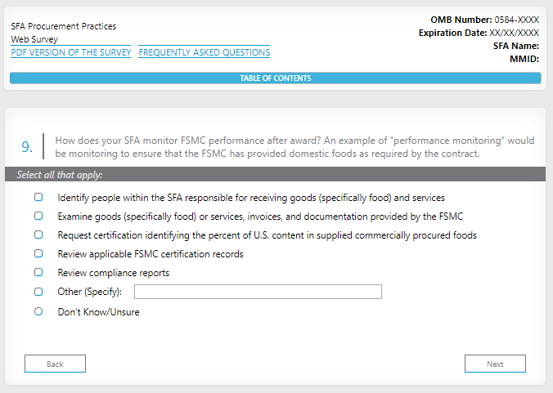
Task: Check 'Identify people within the SFA' option
Action: [x=38, y=198]
